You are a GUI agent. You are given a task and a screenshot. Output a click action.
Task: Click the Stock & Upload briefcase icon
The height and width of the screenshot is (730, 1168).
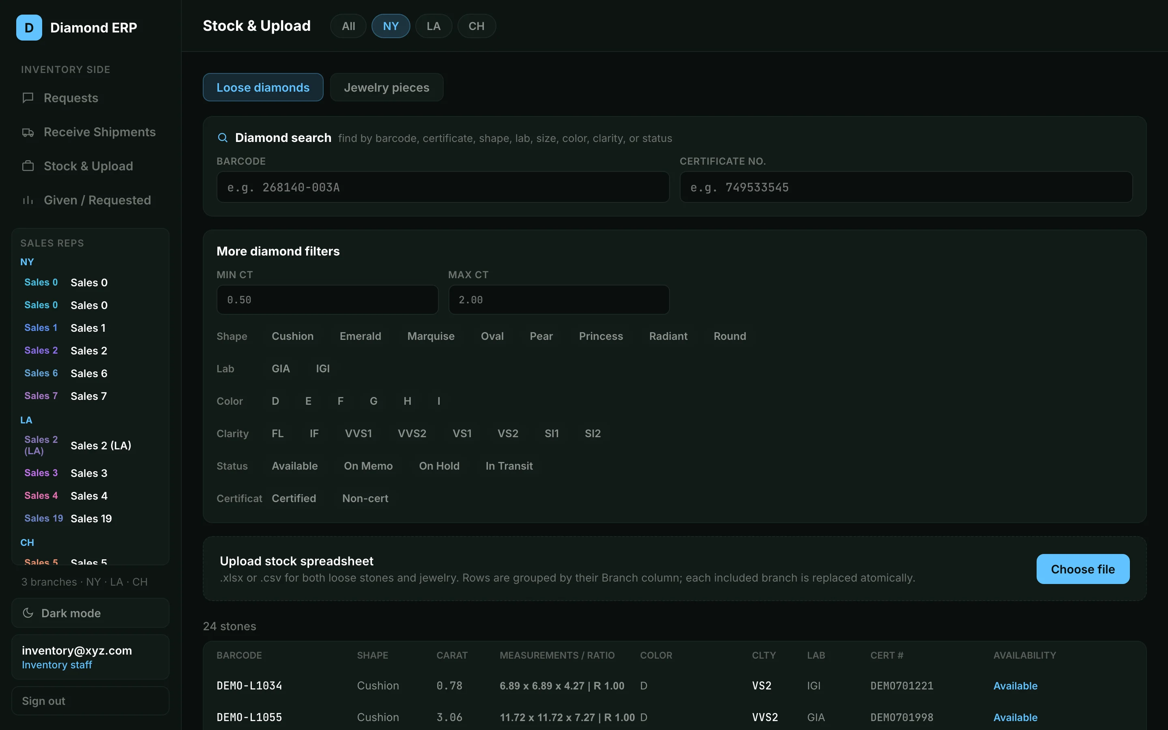(x=28, y=166)
